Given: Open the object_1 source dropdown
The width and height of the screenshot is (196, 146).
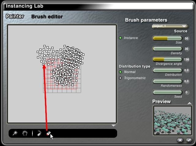Looking at the screenshot, I should [x=170, y=26].
